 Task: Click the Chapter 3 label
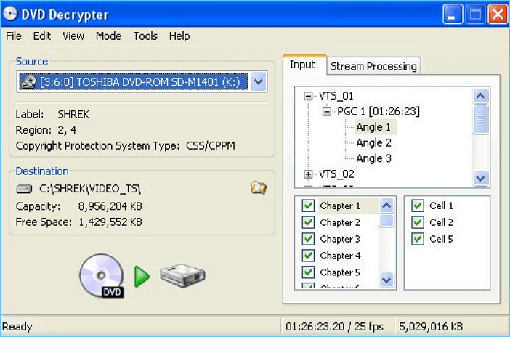340,239
